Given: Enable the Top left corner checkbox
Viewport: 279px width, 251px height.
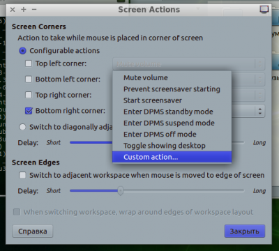Looking at the screenshot, I should point(29,63).
